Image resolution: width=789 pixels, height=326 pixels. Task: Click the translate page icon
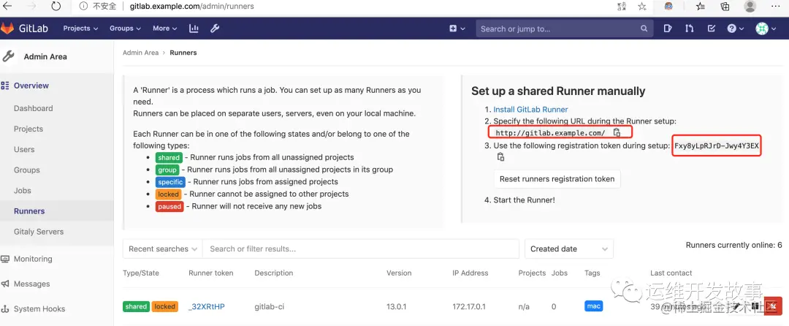[x=622, y=6]
